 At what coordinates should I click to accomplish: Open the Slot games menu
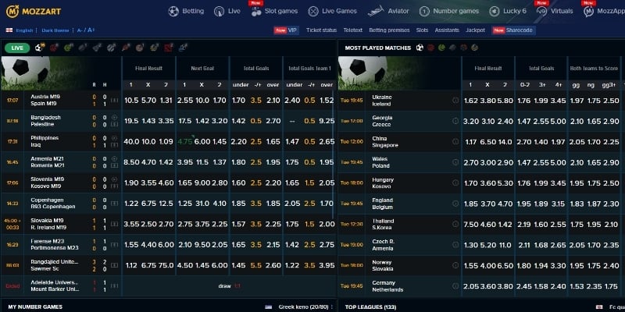(274, 11)
